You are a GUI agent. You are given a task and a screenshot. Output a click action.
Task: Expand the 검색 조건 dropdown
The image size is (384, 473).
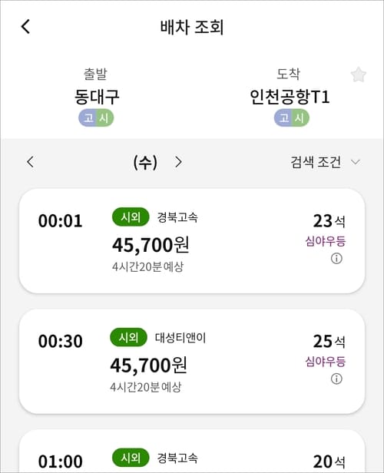click(325, 162)
